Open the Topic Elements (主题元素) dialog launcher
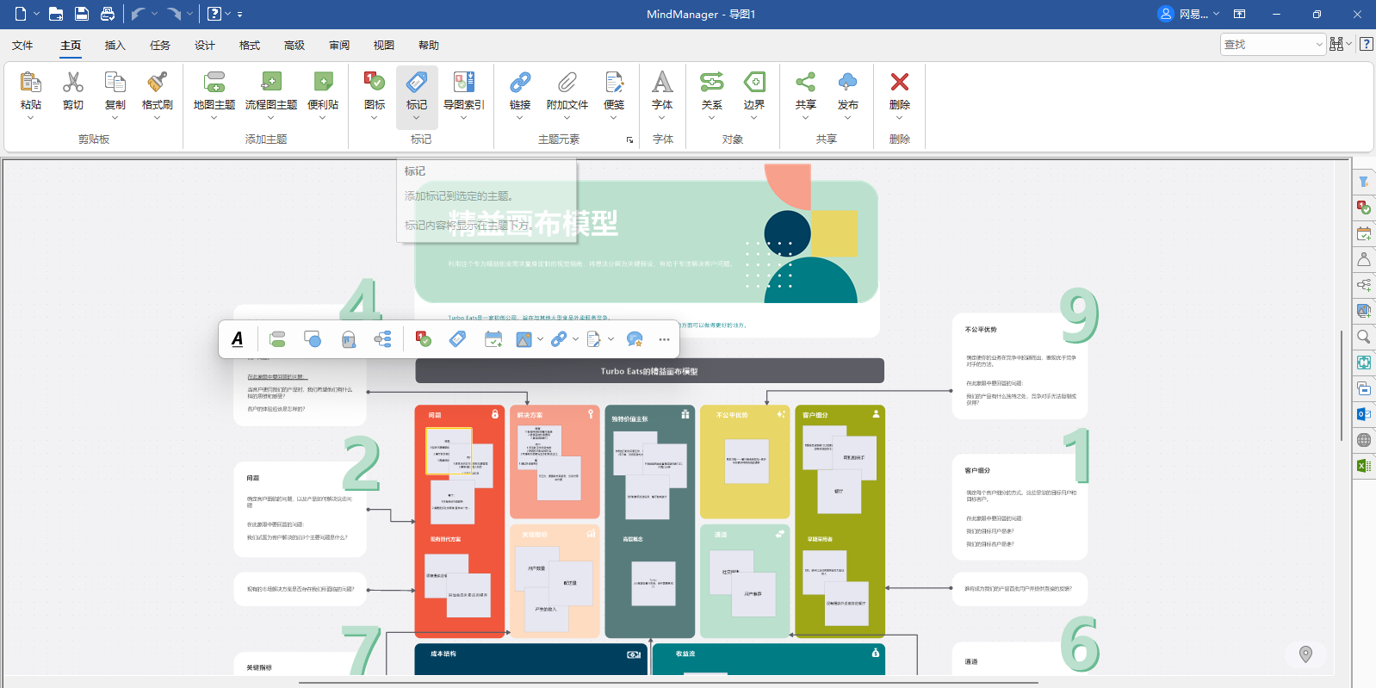This screenshot has width=1376, height=688. [629, 139]
